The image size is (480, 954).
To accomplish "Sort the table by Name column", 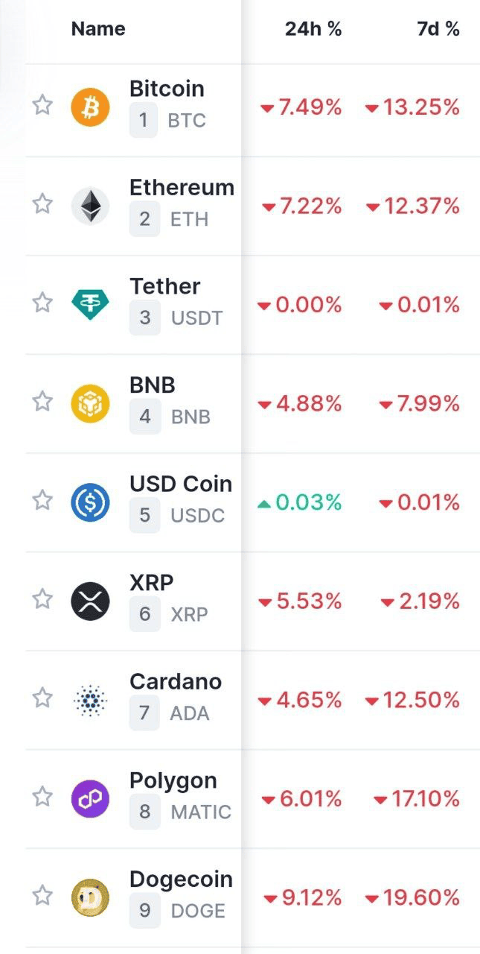I will click(x=98, y=29).
